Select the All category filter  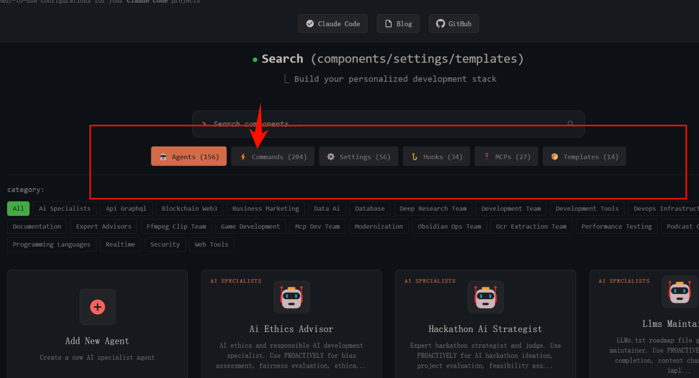[x=18, y=208]
